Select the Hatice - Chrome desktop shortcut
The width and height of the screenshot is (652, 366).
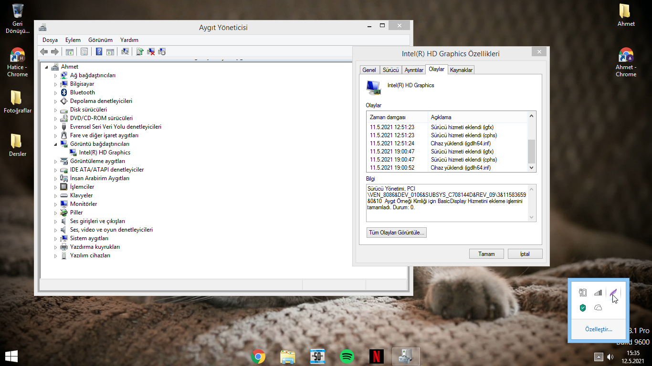pyautogui.click(x=18, y=62)
